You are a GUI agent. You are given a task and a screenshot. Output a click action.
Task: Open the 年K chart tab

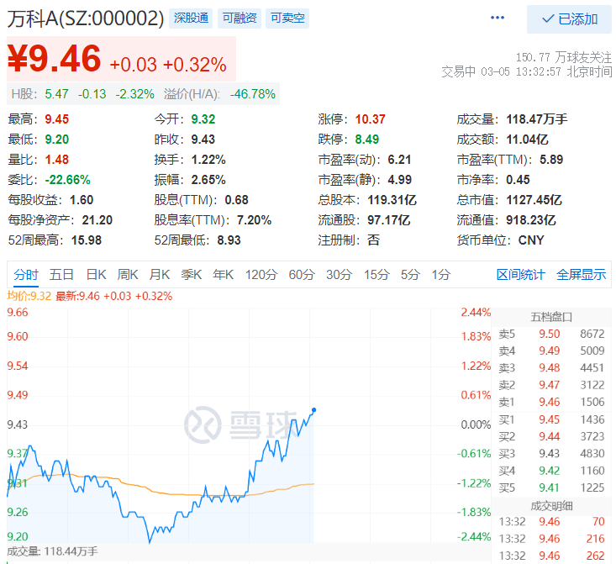coord(224,274)
